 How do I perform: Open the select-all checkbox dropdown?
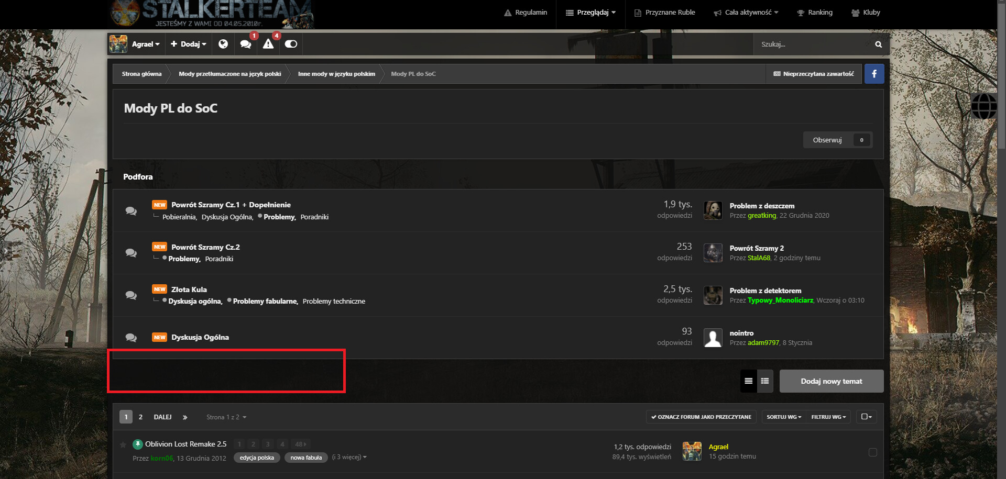click(x=866, y=417)
